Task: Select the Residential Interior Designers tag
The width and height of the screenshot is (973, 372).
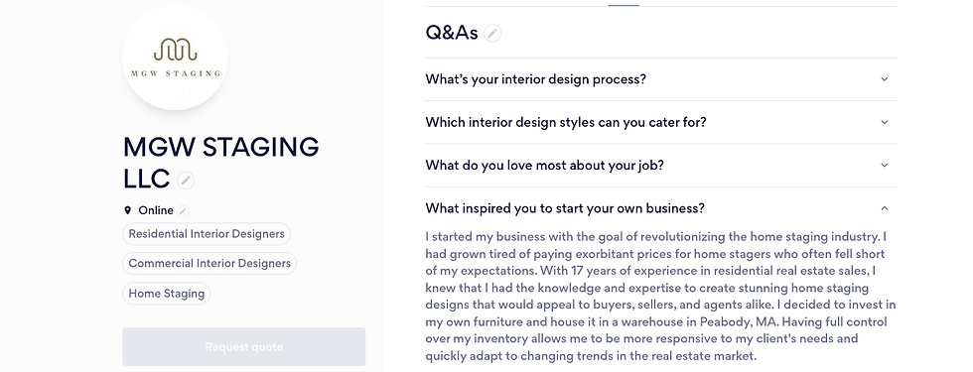Action: pyautogui.click(x=207, y=234)
